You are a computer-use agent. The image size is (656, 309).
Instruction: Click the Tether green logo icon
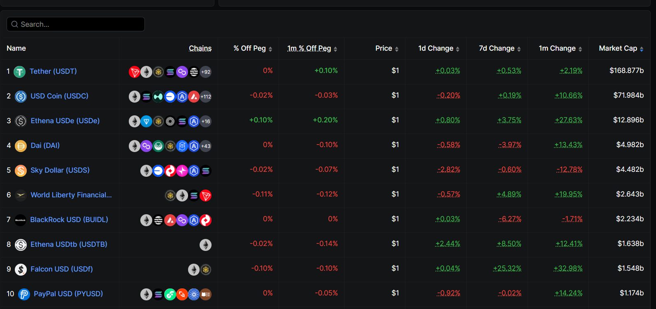19,72
